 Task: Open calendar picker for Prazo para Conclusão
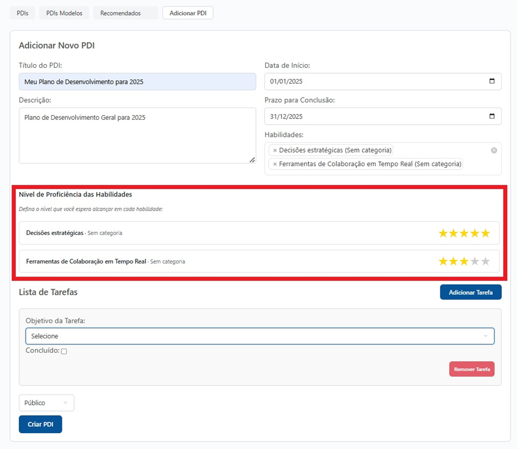tap(492, 116)
